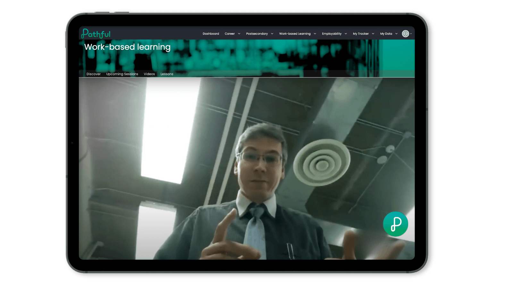Switch to the Lessons tab

click(x=167, y=74)
